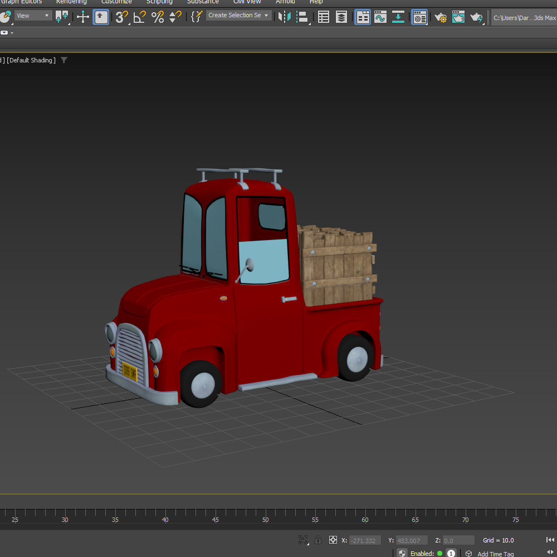Toggle the 3D Snaps icon

[x=121, y=17]
